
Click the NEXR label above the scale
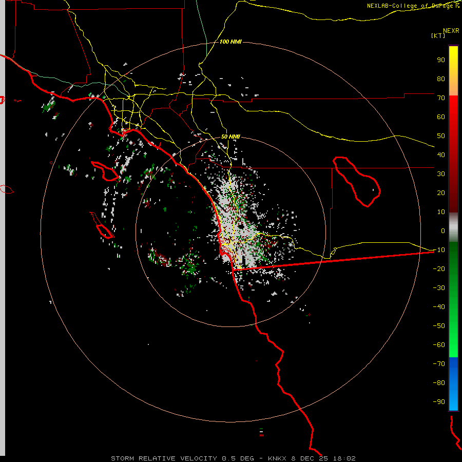[451, 31]
